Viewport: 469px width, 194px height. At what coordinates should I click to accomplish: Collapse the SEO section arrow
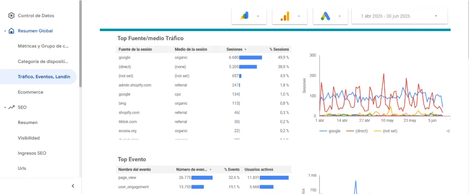(x=5, y=108)
